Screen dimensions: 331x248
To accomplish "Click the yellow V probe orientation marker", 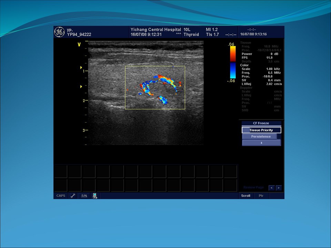I will pos(79,44).
